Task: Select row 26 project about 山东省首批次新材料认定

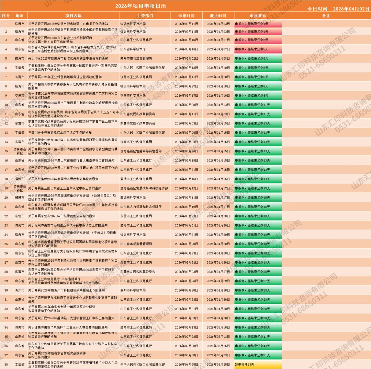Action: 73,253
